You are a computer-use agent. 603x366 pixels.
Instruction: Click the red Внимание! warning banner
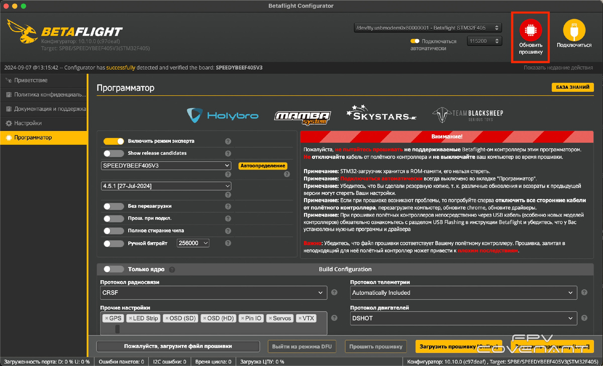[x=447, y=136]
